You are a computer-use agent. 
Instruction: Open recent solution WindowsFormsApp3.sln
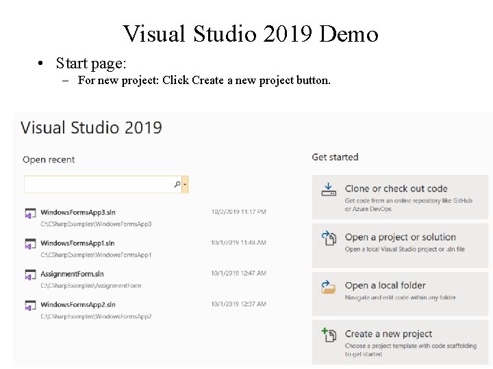(78, 213)
